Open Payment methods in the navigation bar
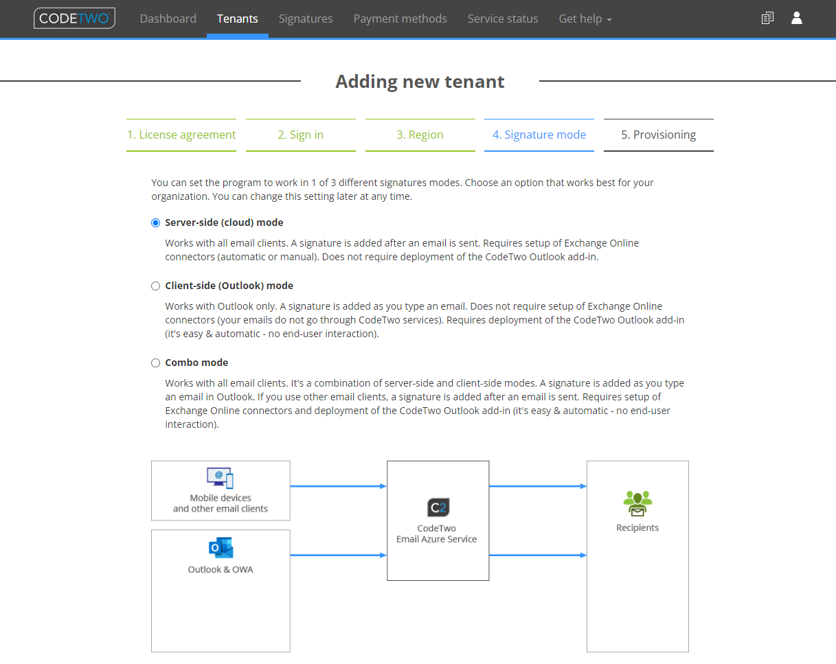This screenshot has width=836, height=664. tap(400, 19)
